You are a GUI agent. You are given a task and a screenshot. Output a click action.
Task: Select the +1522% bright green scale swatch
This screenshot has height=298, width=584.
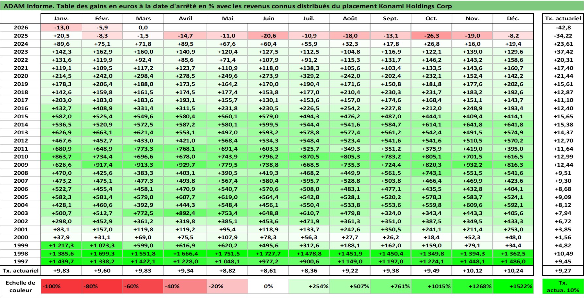pos(513,286)
